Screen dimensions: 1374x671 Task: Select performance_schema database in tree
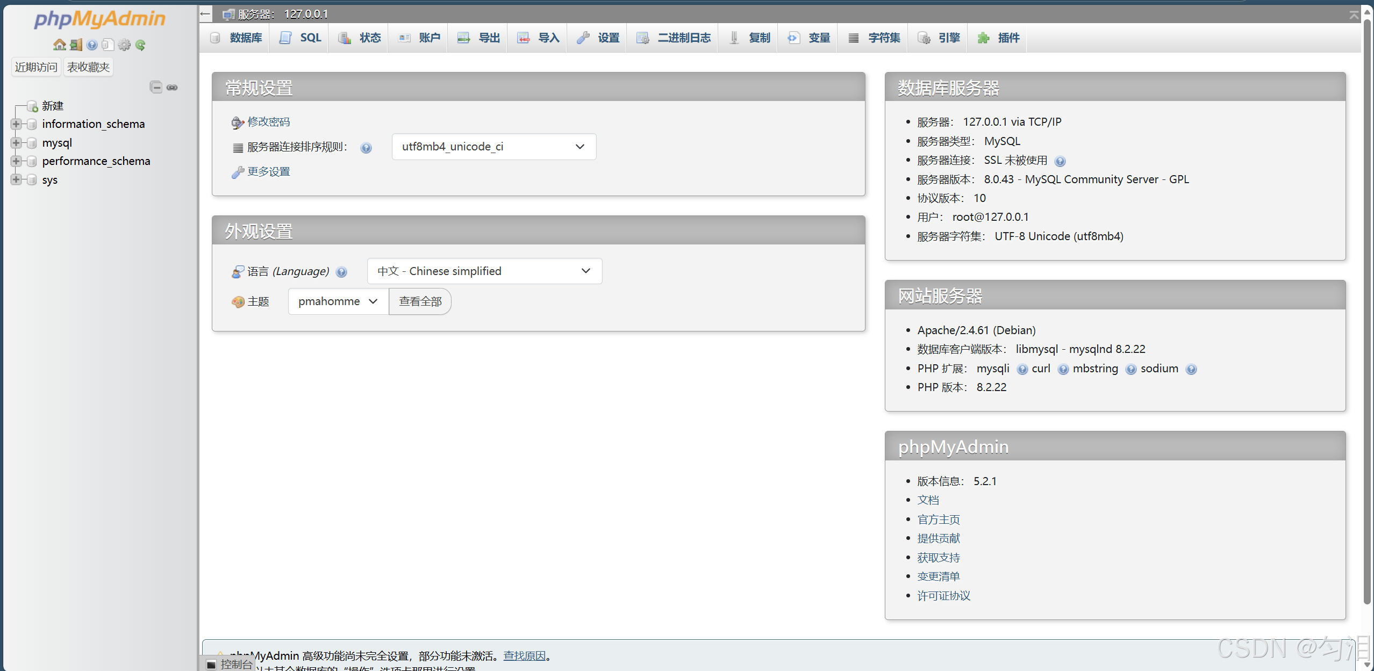[96, 161]
